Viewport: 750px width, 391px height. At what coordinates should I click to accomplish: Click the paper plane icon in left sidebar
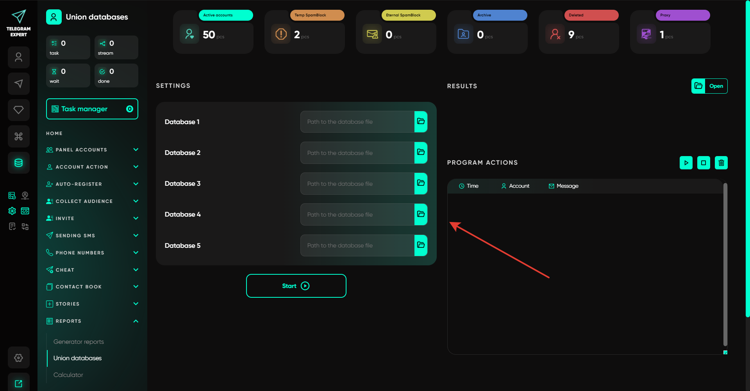click(x=19, y=84)
